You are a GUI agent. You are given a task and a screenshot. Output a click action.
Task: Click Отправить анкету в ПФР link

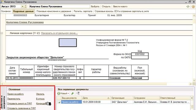(x=20, y=104)
